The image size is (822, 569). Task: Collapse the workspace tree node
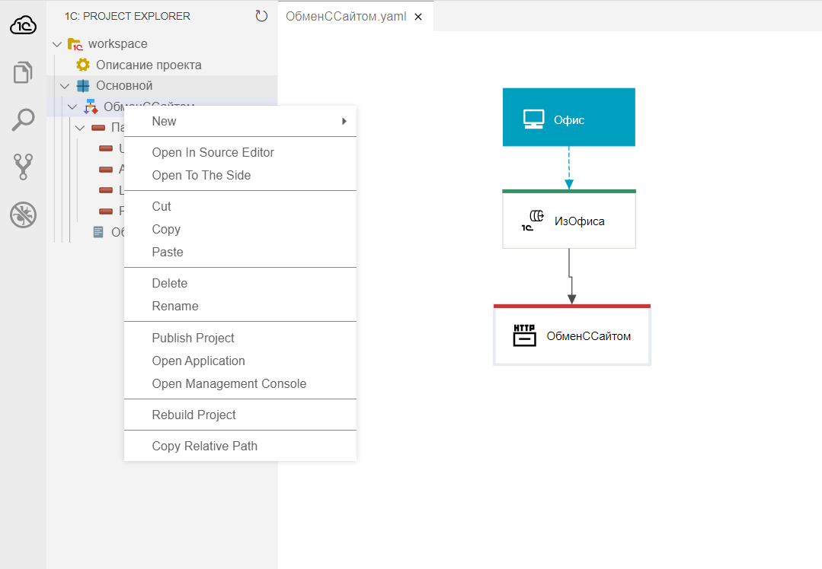coord(57,44)
